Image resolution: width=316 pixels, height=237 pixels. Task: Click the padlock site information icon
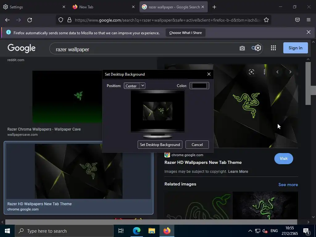[69, 20]
